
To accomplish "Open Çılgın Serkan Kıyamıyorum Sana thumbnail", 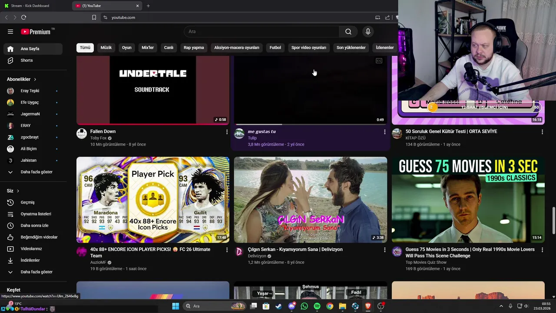I will (x=311, y=200).
